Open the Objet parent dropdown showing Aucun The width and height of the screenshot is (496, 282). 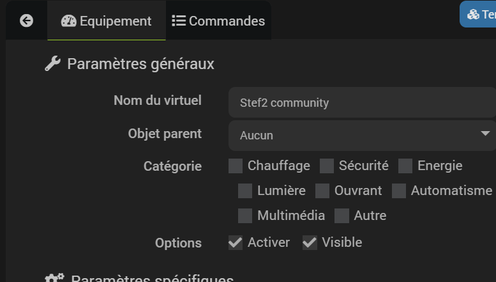coord(362,136)
